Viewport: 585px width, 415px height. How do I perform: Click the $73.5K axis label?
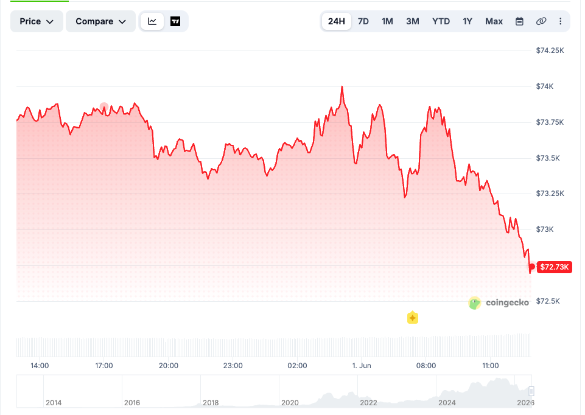pos(548,158)
